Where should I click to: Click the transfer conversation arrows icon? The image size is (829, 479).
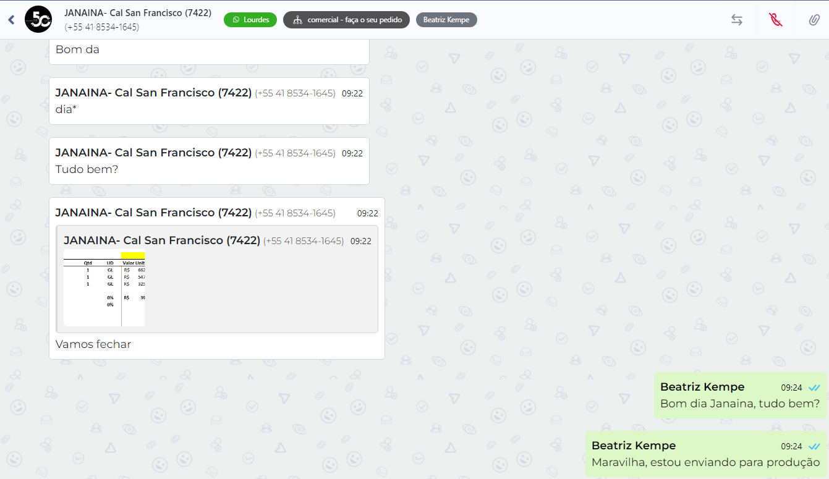click(736, 20)
